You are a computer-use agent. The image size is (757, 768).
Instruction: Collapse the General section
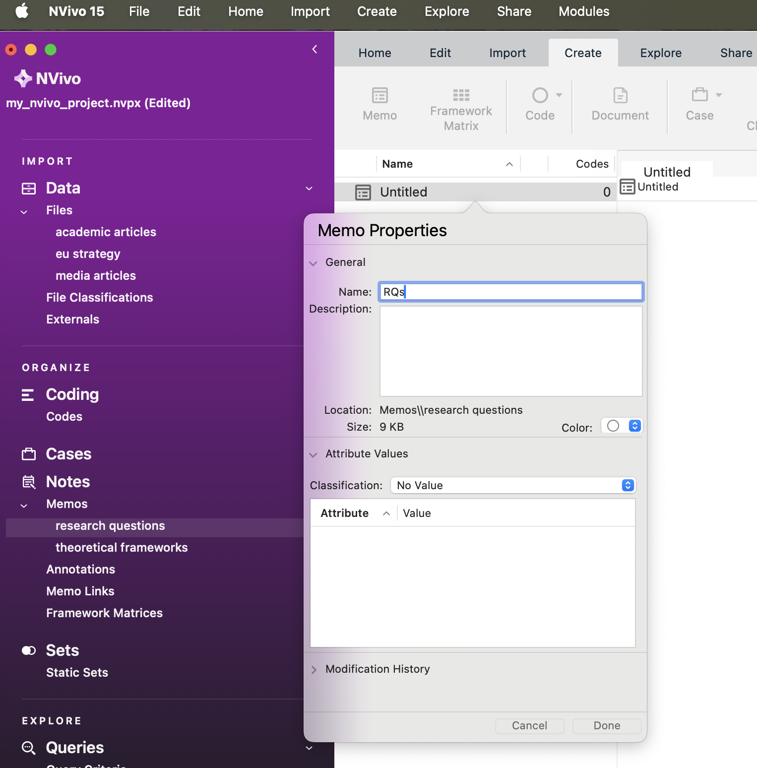[x=313, y=263]
